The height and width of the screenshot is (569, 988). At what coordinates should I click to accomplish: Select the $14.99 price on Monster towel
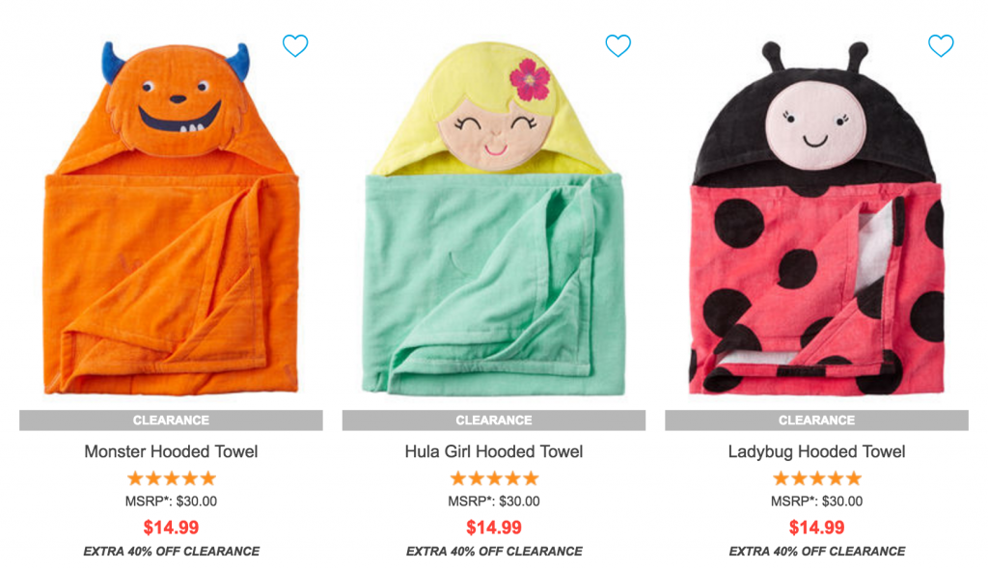point(171,528)
